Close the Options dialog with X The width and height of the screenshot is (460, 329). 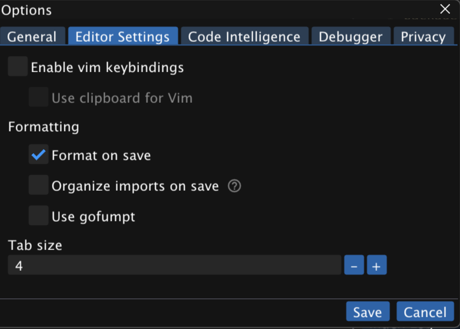[445, 9]
